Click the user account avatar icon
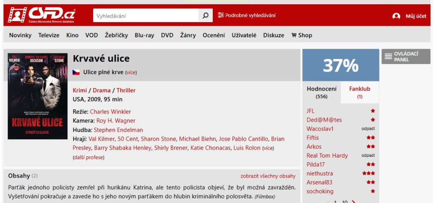This screenshot has width=434, height=203. (x=396, y=16)
